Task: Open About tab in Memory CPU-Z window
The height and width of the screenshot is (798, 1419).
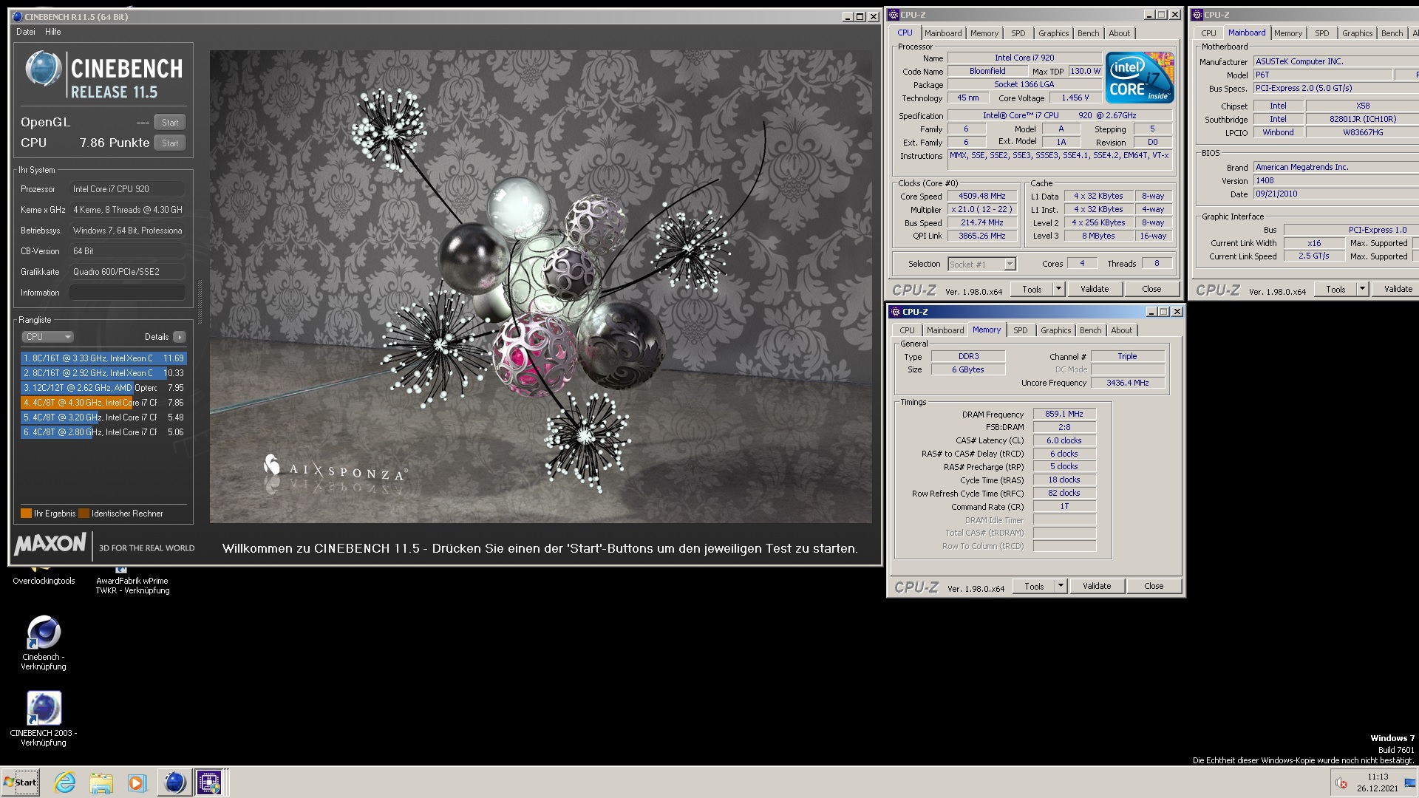Action: [1121, 330]
